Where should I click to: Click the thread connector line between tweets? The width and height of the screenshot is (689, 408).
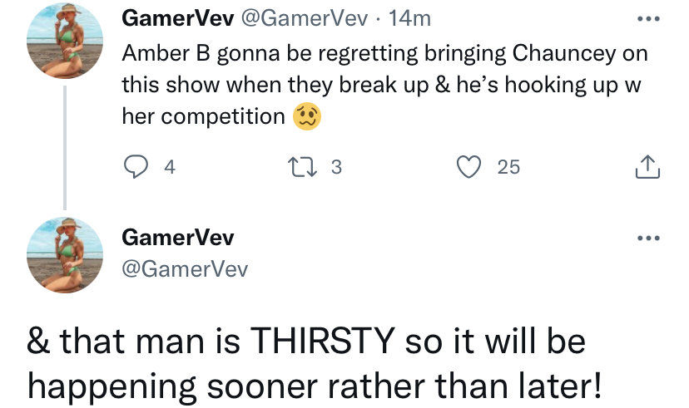[x=65, y=148]
